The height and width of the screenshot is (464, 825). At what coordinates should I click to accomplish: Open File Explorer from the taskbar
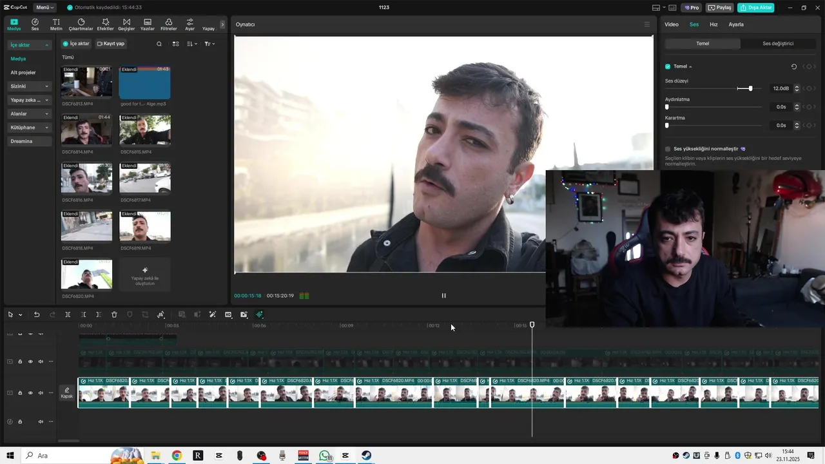coord(155,456)
